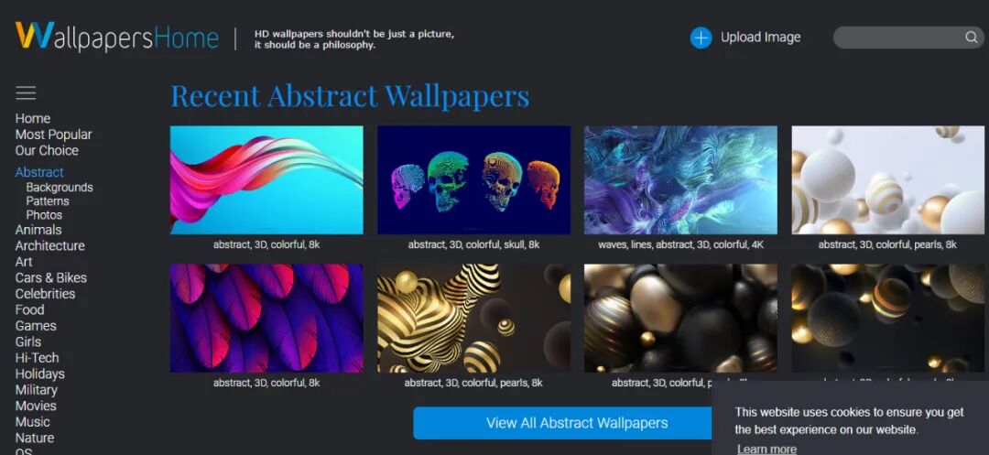Open the hamburger menu icon
989x455 pixels.
click(x=26, y=93)
